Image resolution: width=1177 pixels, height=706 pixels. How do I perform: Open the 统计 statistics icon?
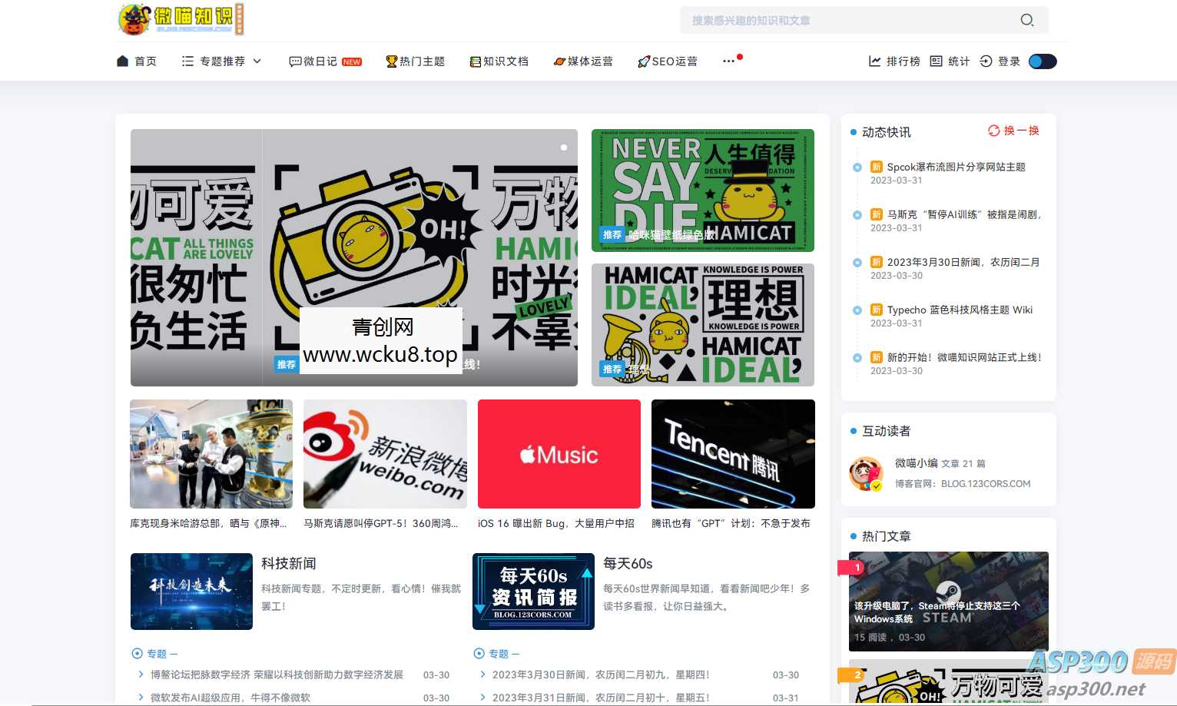(936, 61)
